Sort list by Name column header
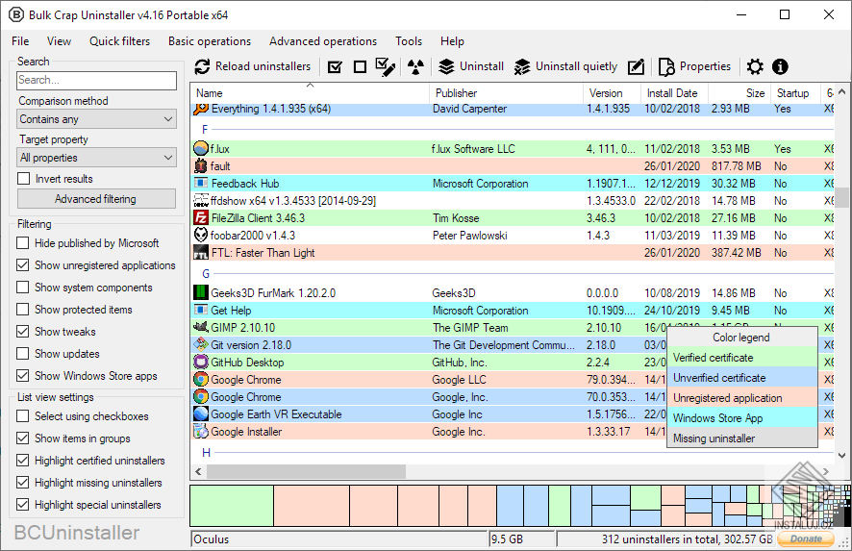Image resolution: width=852 pixels, height=551 pixels. 310,93
